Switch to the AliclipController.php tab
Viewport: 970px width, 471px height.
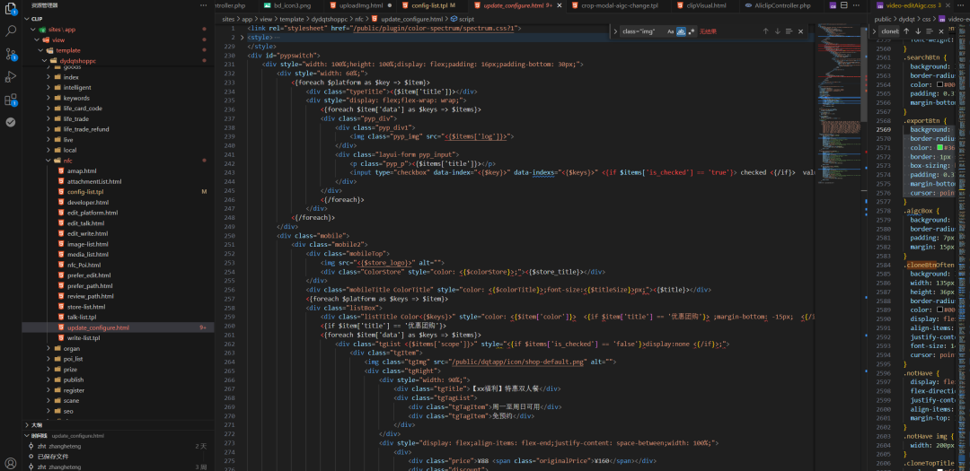tap(782, 5)
